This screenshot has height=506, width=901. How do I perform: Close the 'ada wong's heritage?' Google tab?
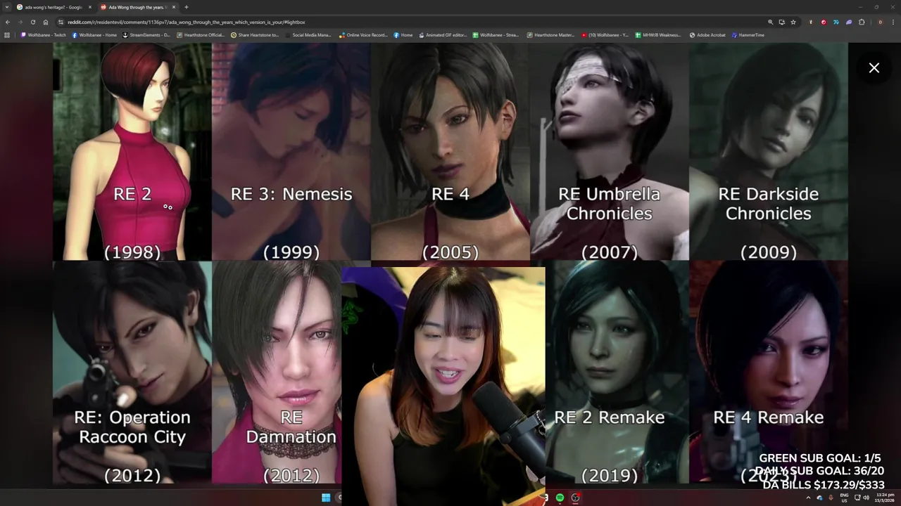89,7
